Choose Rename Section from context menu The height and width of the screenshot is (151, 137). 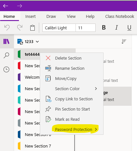(x=72, y=68)
